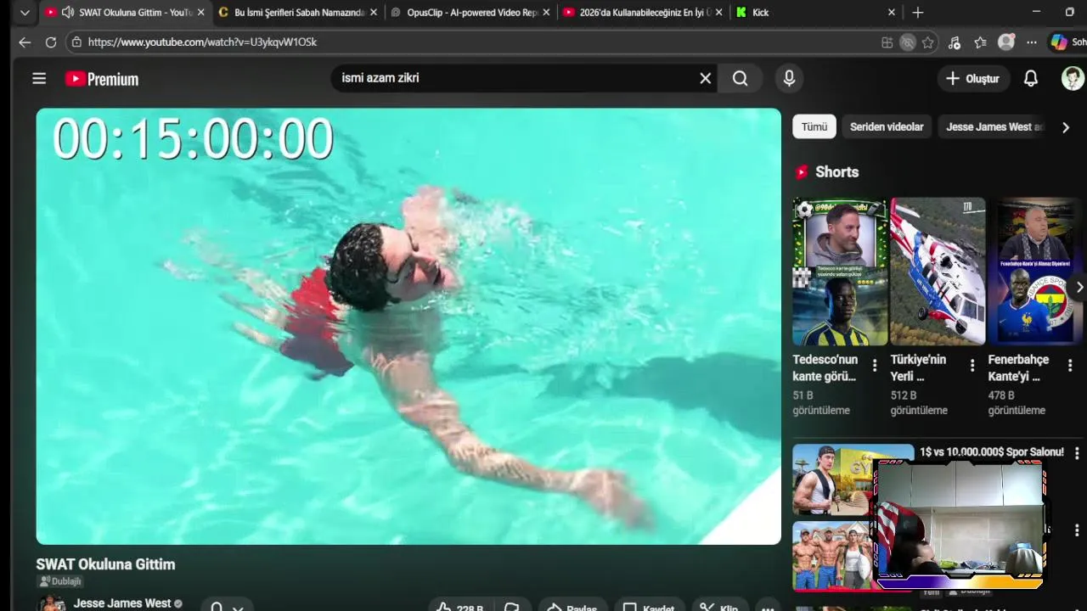Screen dimensions: 1087x611
Task: Open the browser profile avatar
Action: (x=1006, y=42)
